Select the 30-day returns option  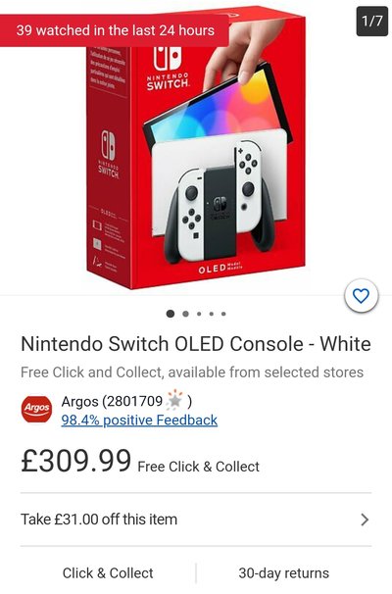coord(283,573)
